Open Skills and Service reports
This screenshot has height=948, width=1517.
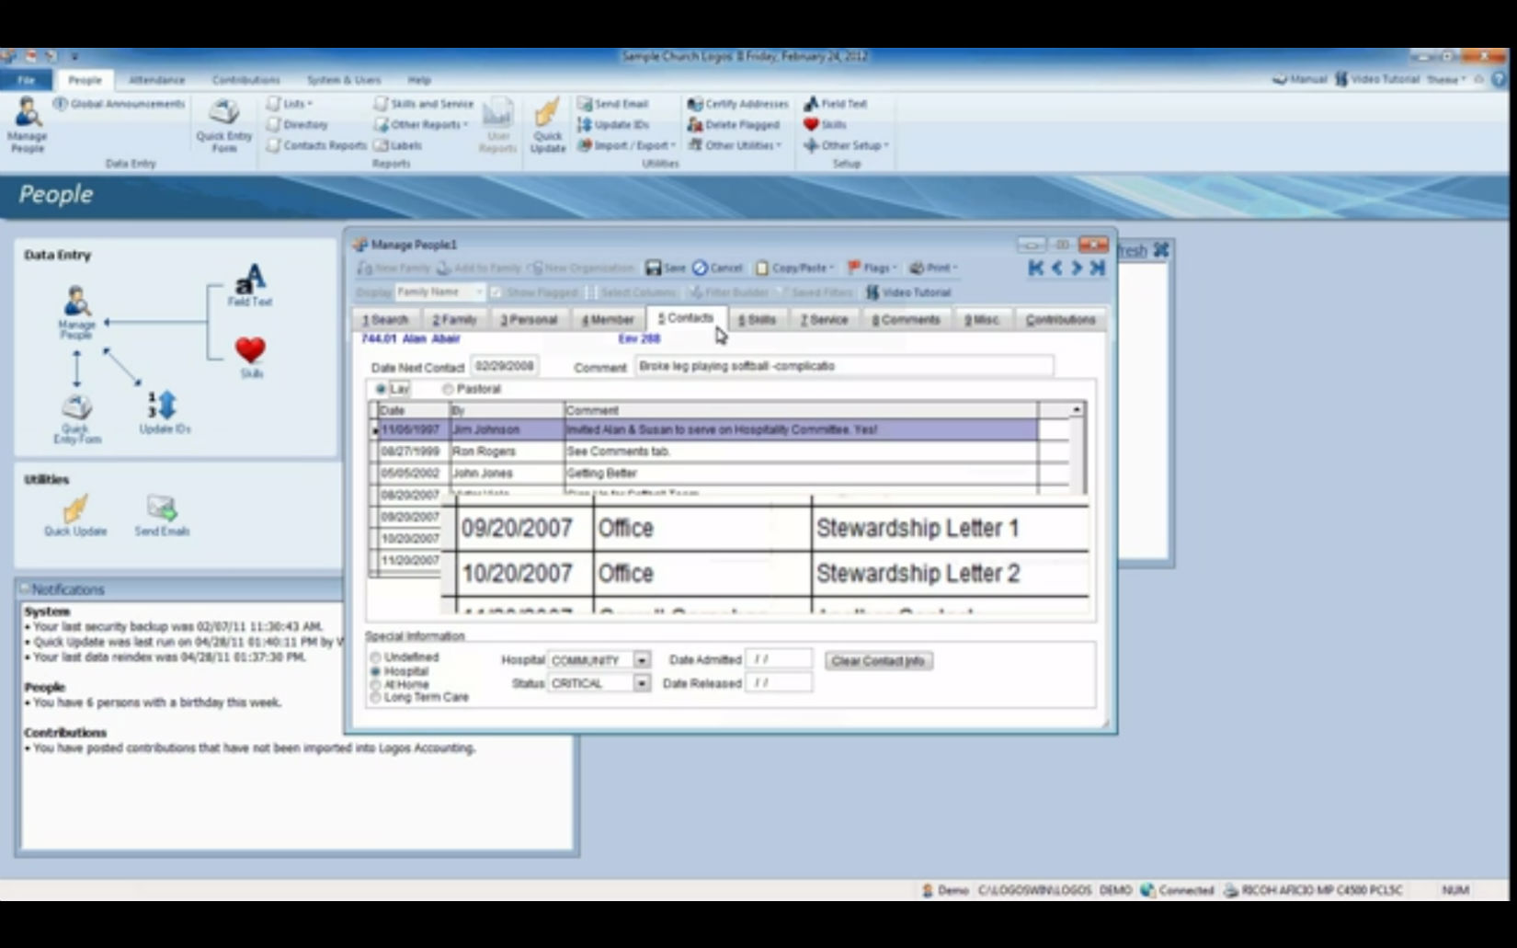tap(424, 104)
